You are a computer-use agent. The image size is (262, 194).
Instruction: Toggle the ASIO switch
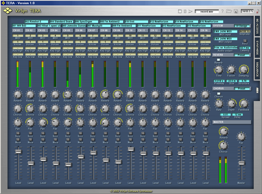[x=245, y=41]
